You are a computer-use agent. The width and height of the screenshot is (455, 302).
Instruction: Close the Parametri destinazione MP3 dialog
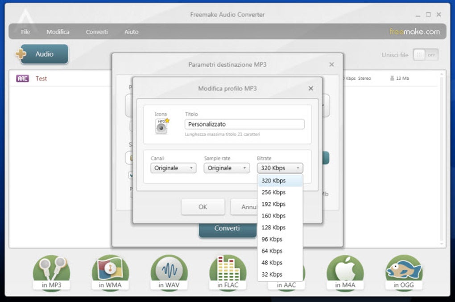point(332,64)
